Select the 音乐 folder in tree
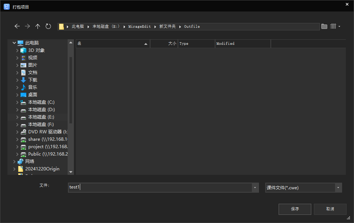 (x=33, y=87)
